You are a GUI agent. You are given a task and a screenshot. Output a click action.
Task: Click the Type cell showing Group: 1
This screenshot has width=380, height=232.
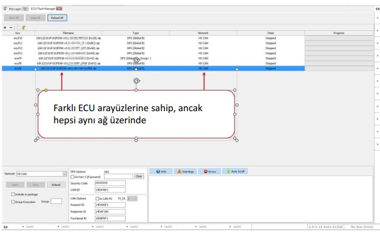136,58
